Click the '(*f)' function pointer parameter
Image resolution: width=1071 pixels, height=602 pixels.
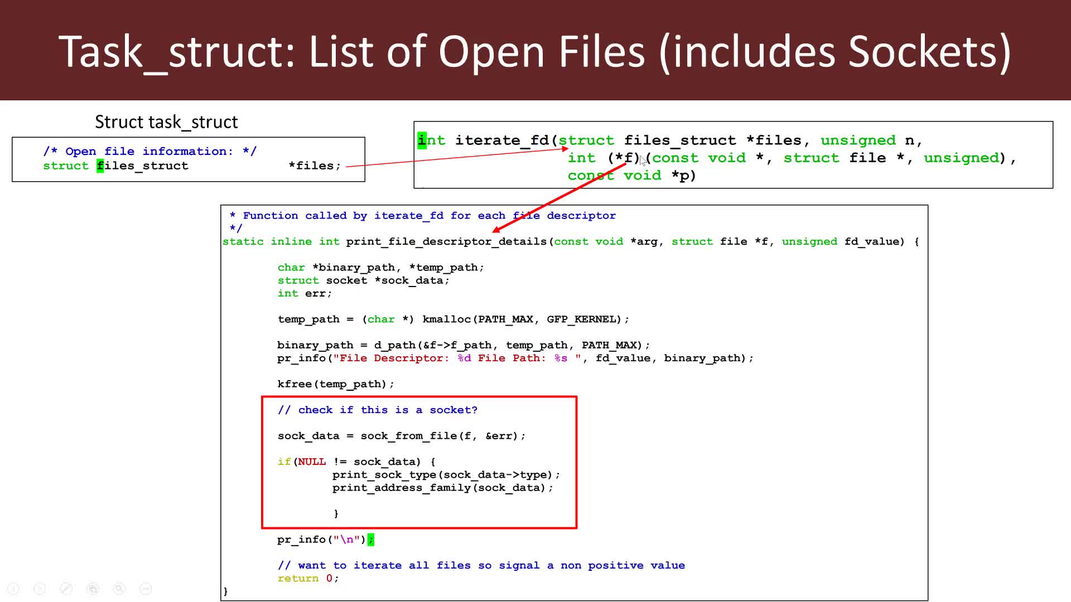tap(624, 158)
